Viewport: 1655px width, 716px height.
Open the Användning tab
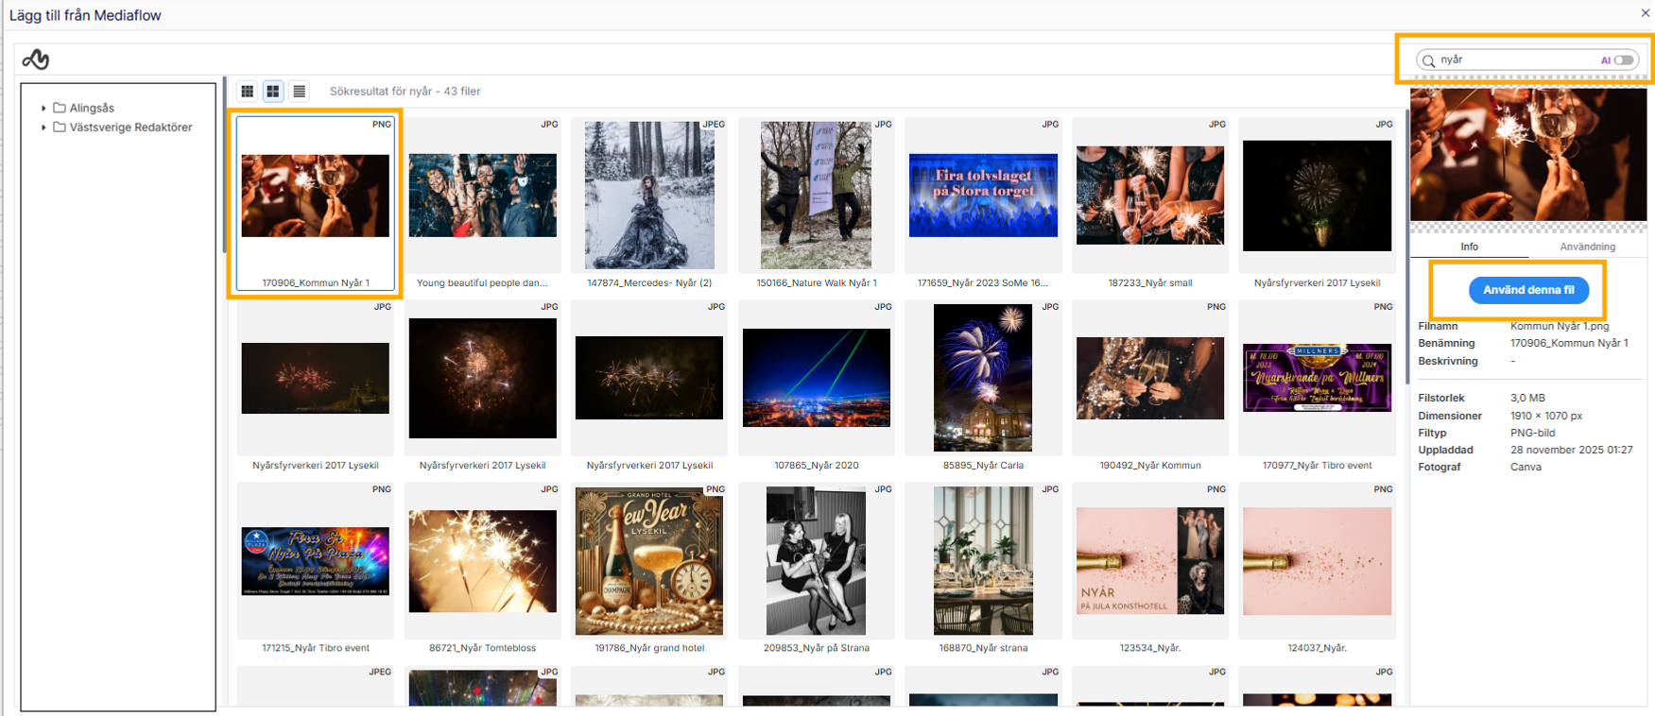coord(1587,247)
